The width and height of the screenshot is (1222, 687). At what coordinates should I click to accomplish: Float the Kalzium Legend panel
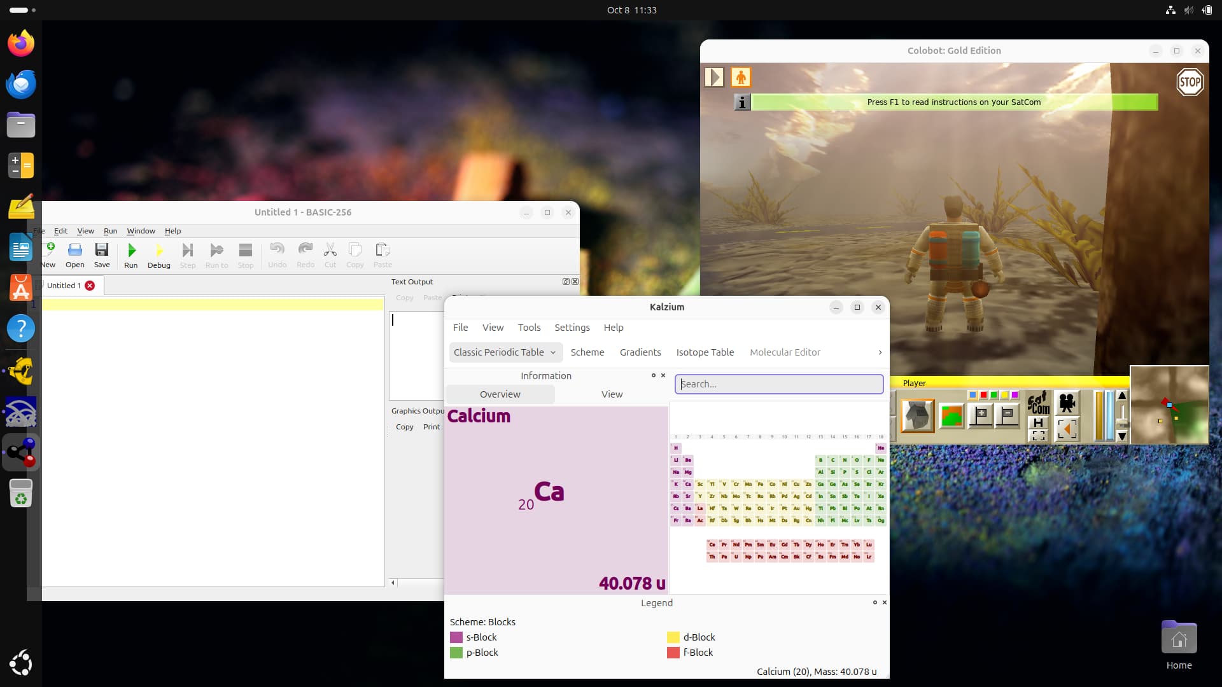pos(874,602)
